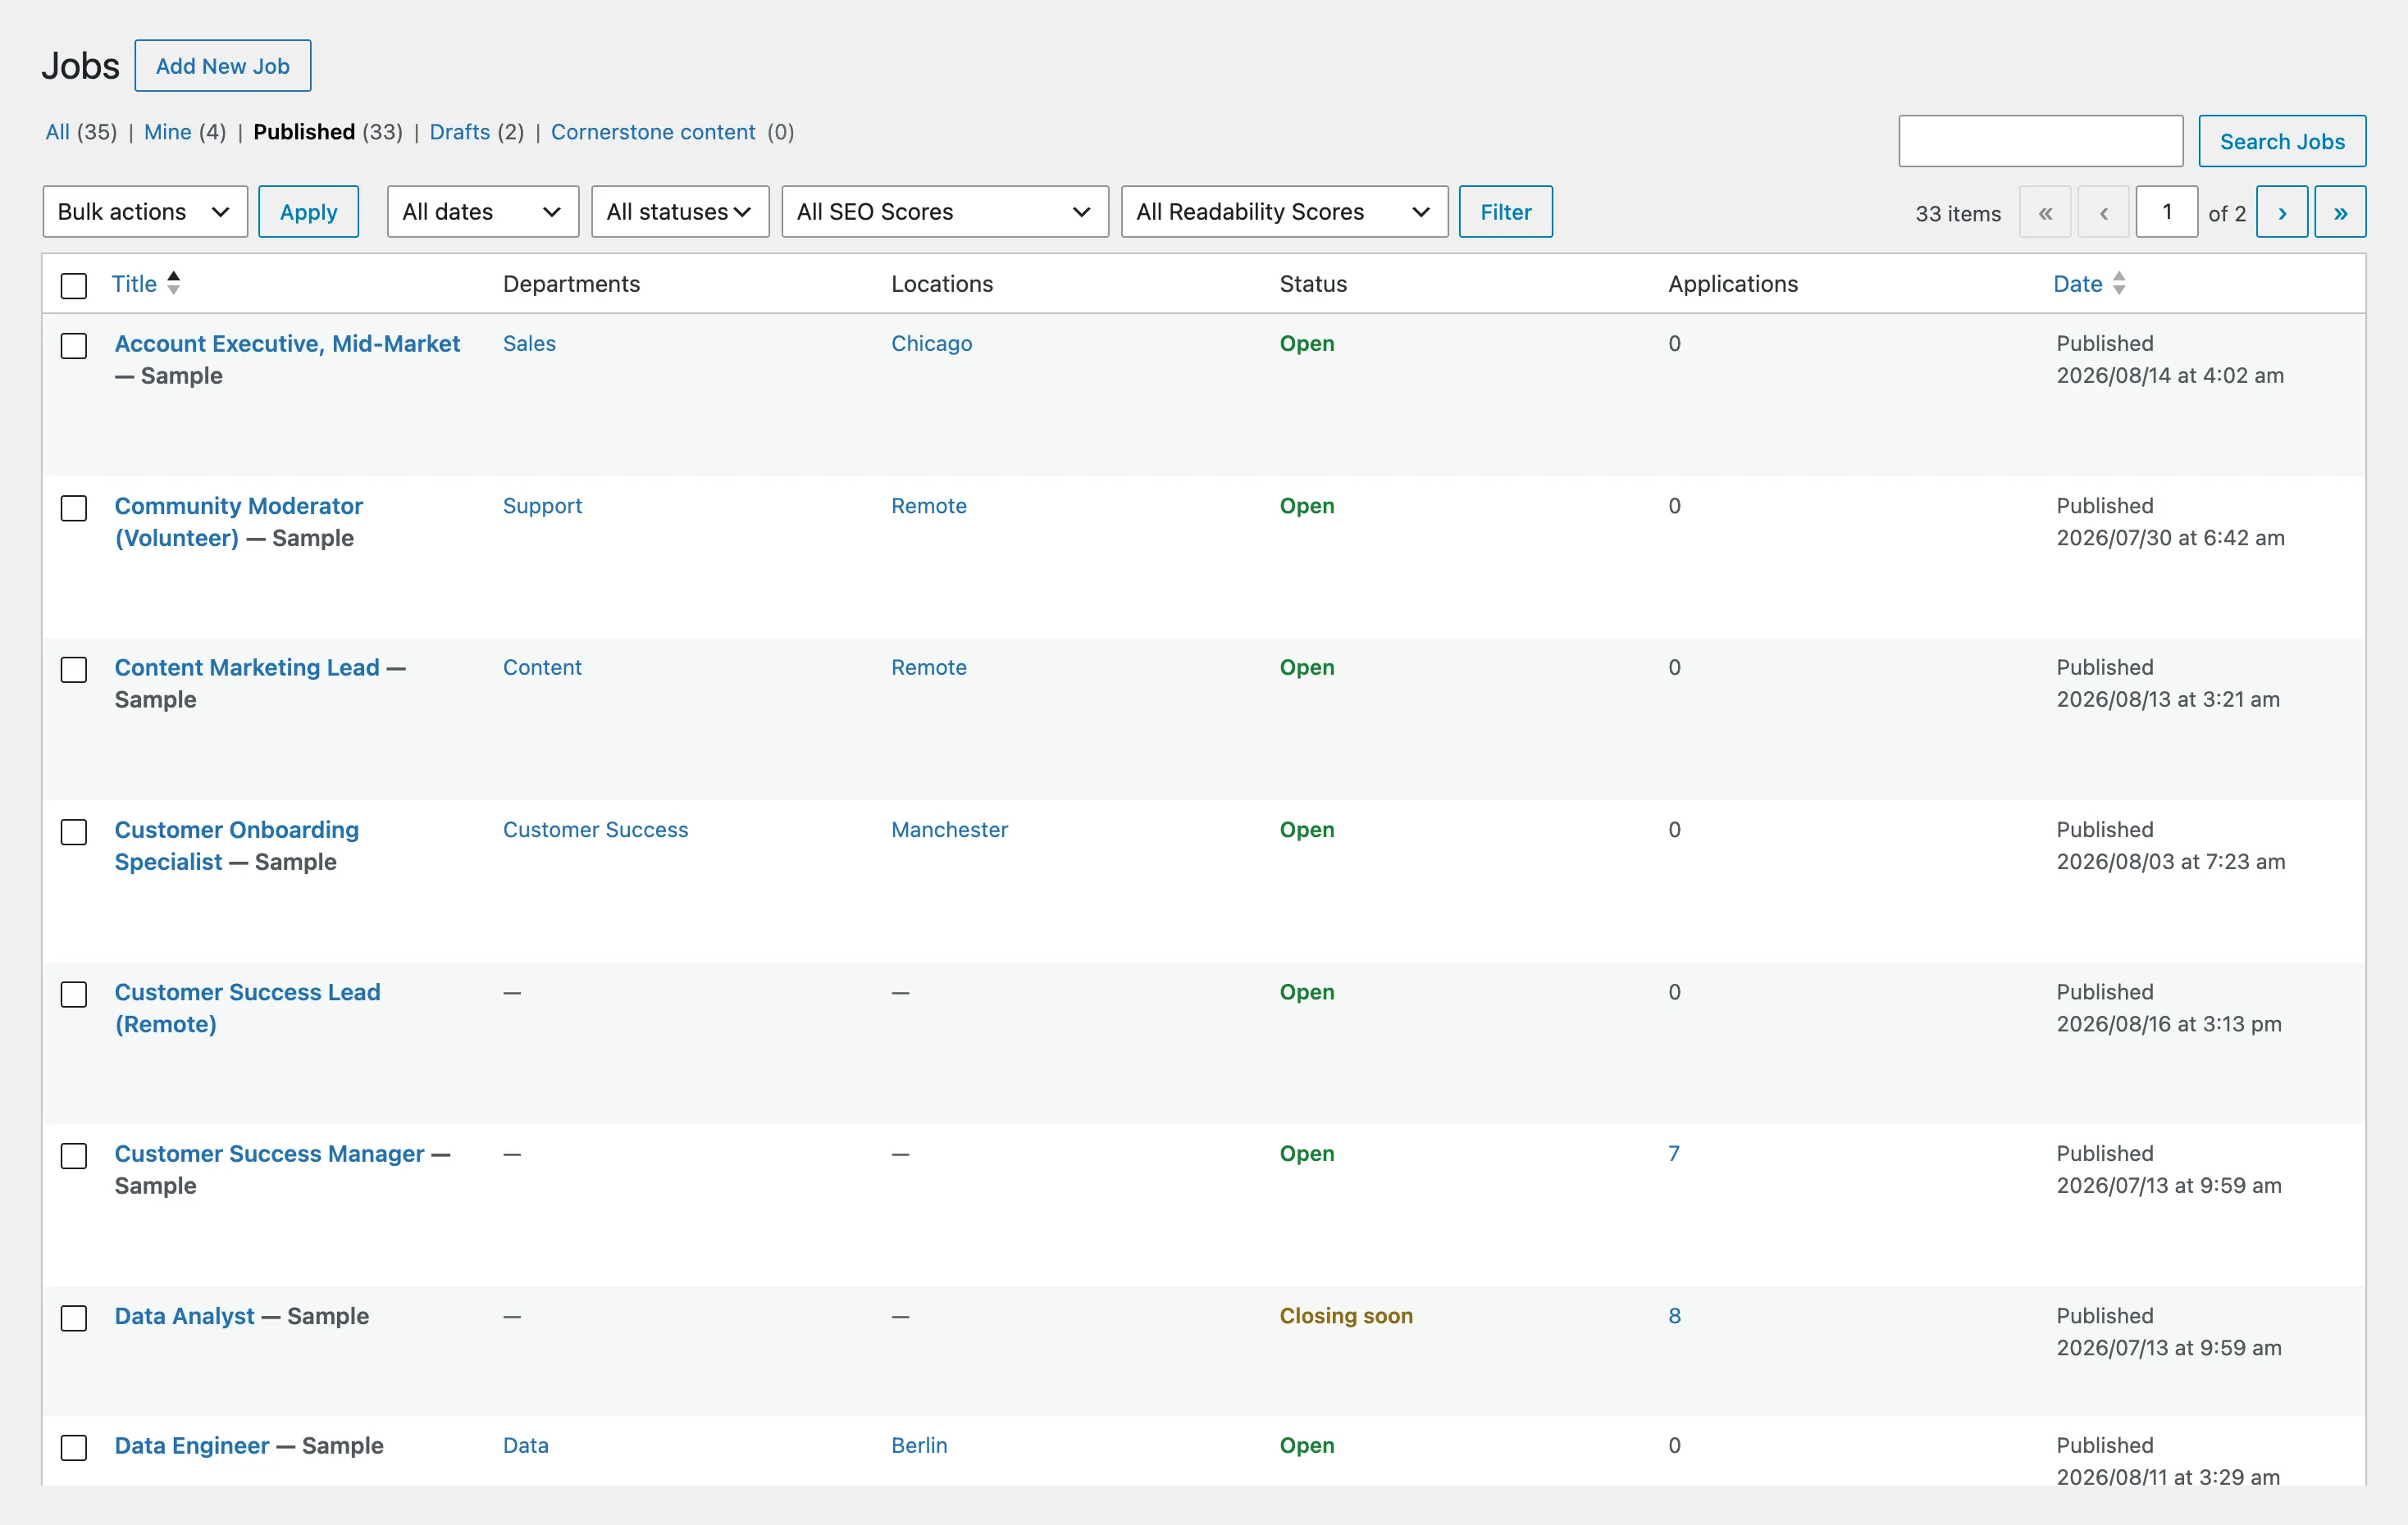Show All jobs view
Image resolution: width=2408 pixels, height=1525 pixels.
tap(58, 132)
